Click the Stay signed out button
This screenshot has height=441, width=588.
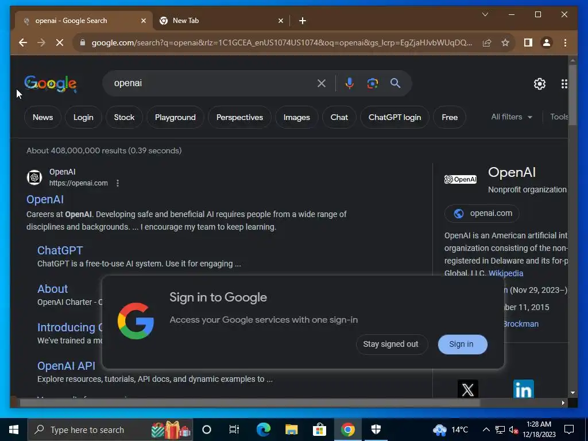[390, 345]
